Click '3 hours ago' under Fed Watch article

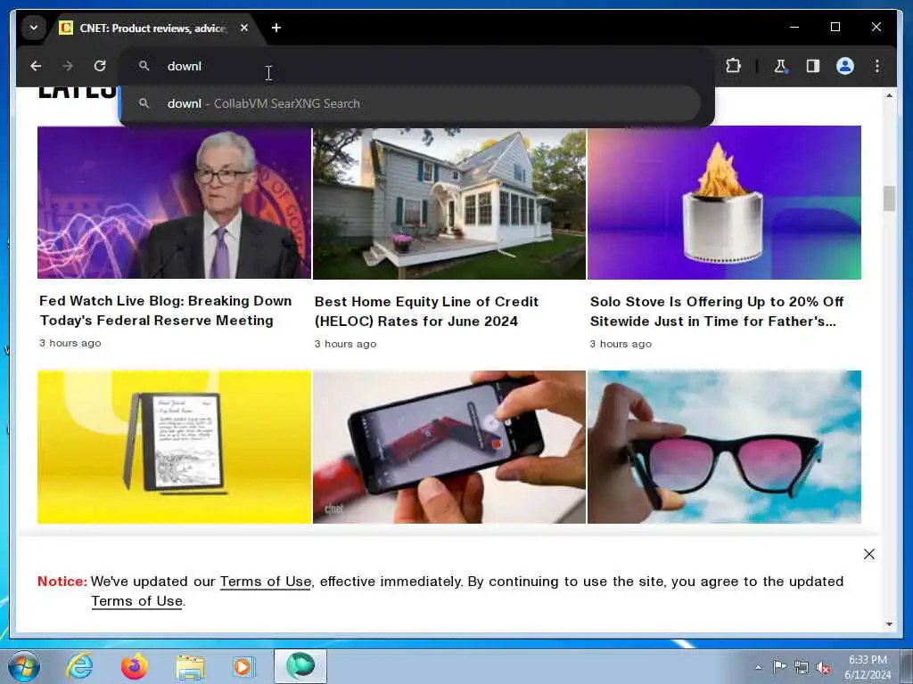(x=70, y=343)
